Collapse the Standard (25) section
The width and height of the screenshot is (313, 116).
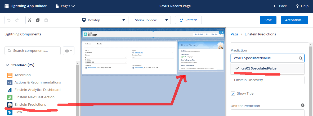pyautogui.click(x=7, y=65)
